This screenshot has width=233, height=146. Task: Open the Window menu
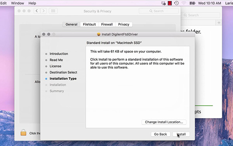pyautogui.click(x=17, y=3)
